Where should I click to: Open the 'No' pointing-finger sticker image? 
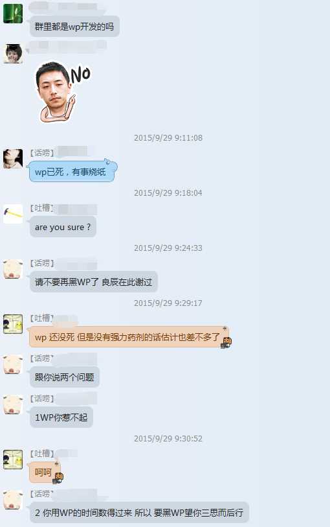pos(63,91)
